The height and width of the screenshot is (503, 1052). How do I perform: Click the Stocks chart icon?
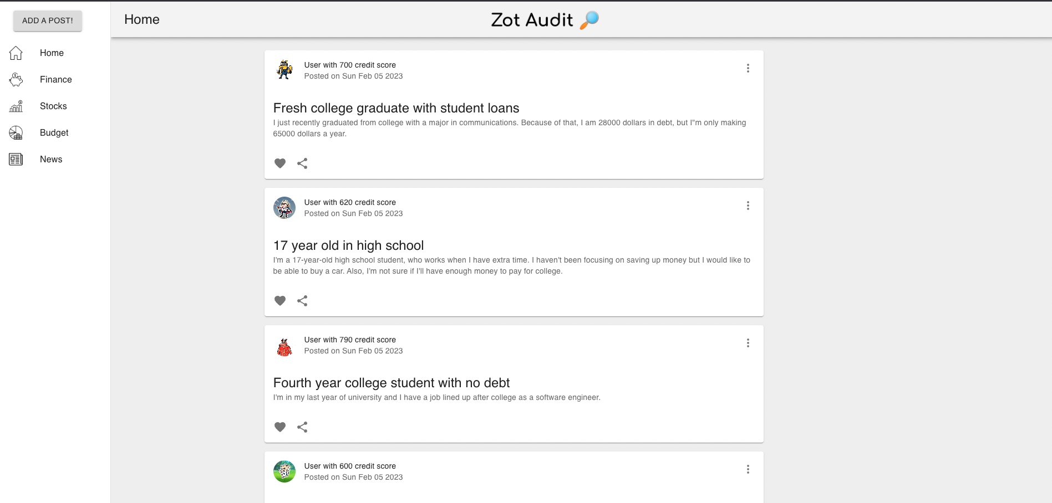point(16,106)
